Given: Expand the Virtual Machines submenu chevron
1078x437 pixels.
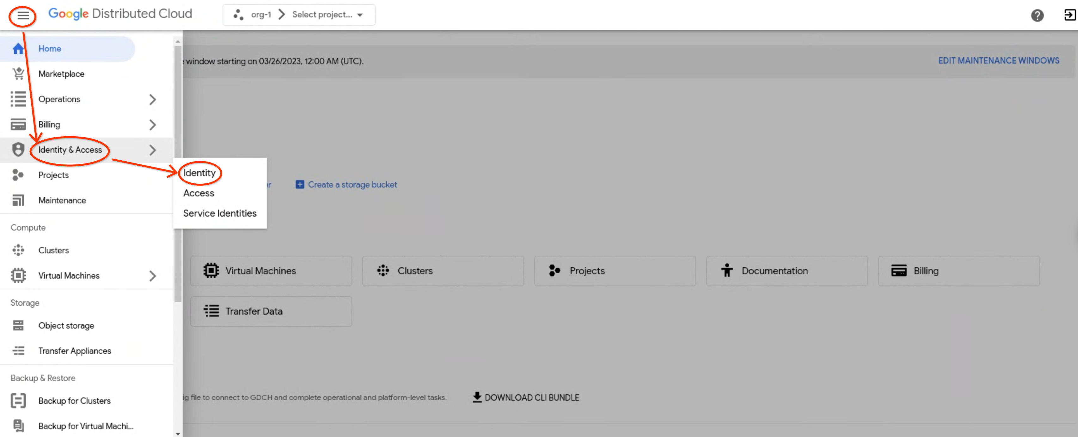Looking at the screenshot, I should point(152,275).
